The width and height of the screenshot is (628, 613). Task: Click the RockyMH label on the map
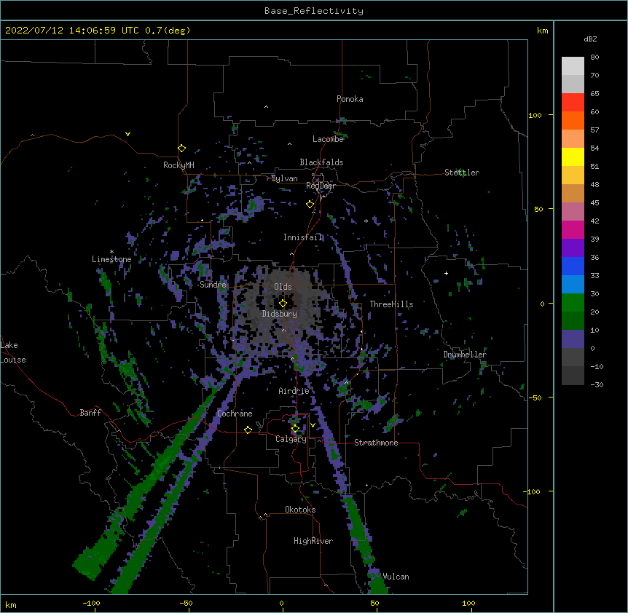[x=178, y=165]
